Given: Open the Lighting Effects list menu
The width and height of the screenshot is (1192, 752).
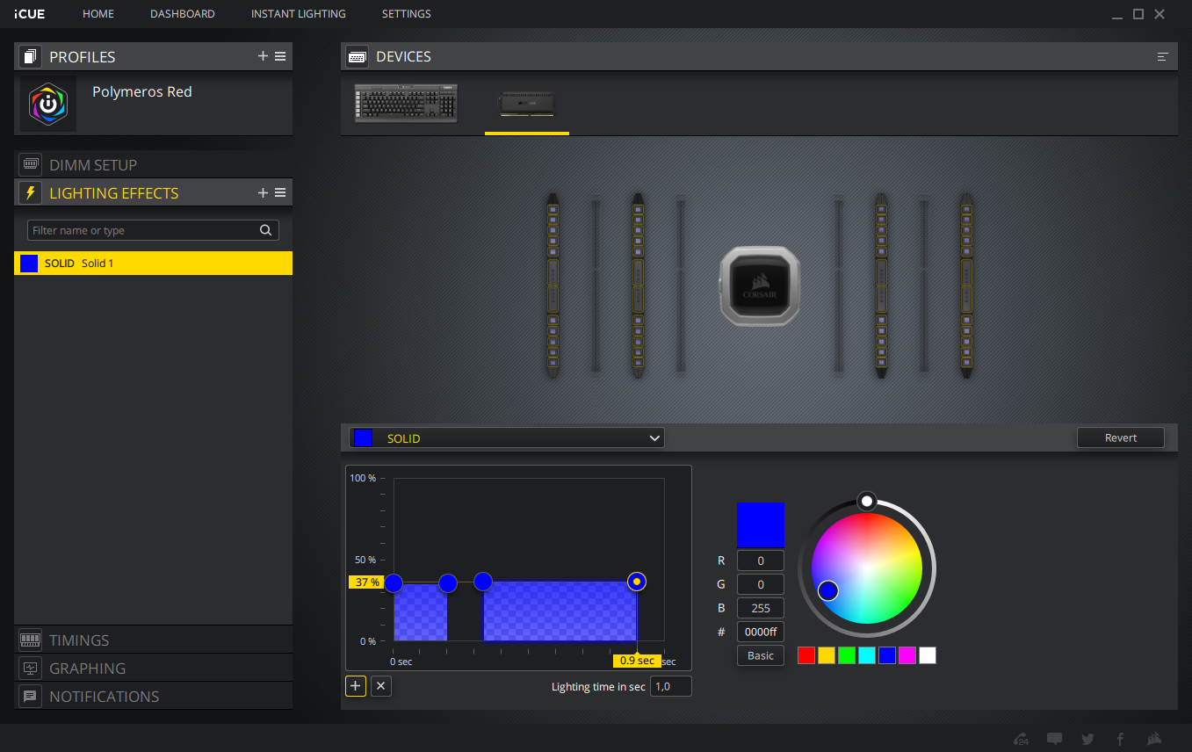Looking at the screenshot, I should click(280, 192).
